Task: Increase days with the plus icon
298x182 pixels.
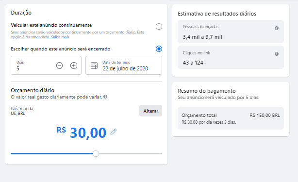Action: pos(74,66)
